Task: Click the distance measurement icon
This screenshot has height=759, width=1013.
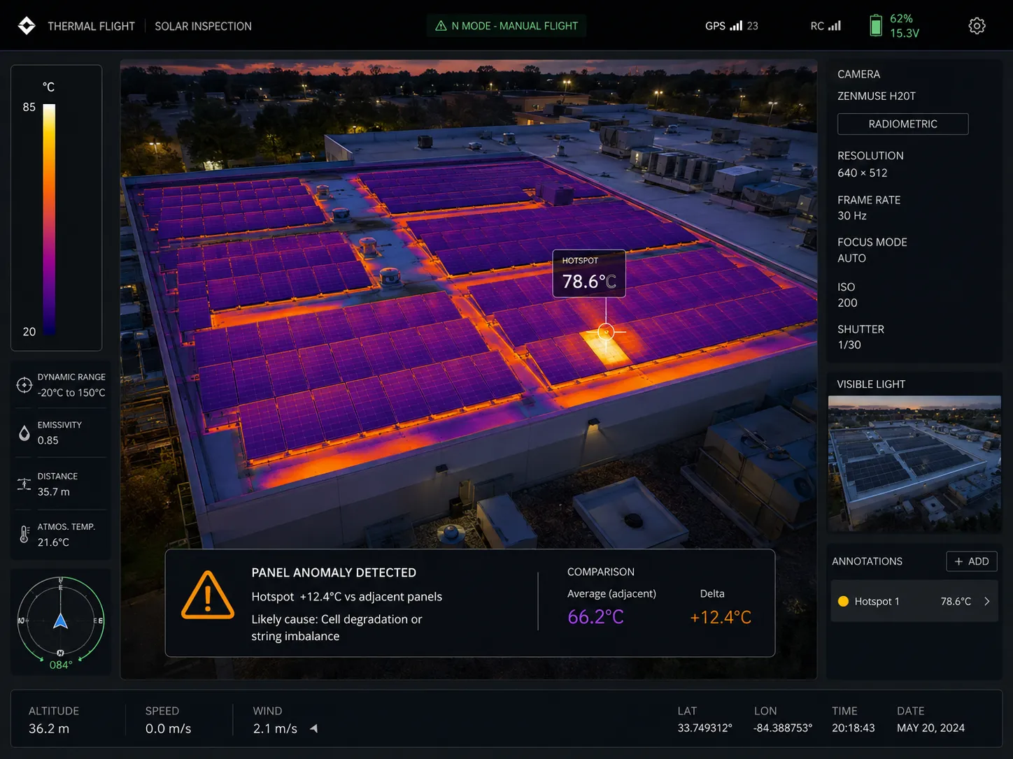Action: [24, 484]
